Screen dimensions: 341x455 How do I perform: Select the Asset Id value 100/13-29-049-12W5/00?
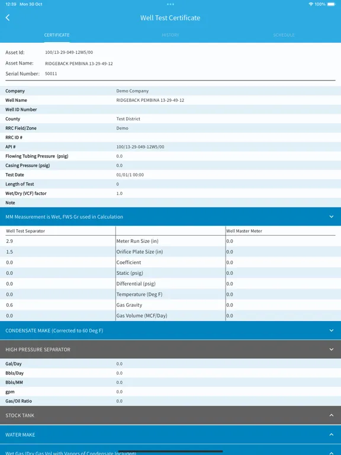coord(69,52)
